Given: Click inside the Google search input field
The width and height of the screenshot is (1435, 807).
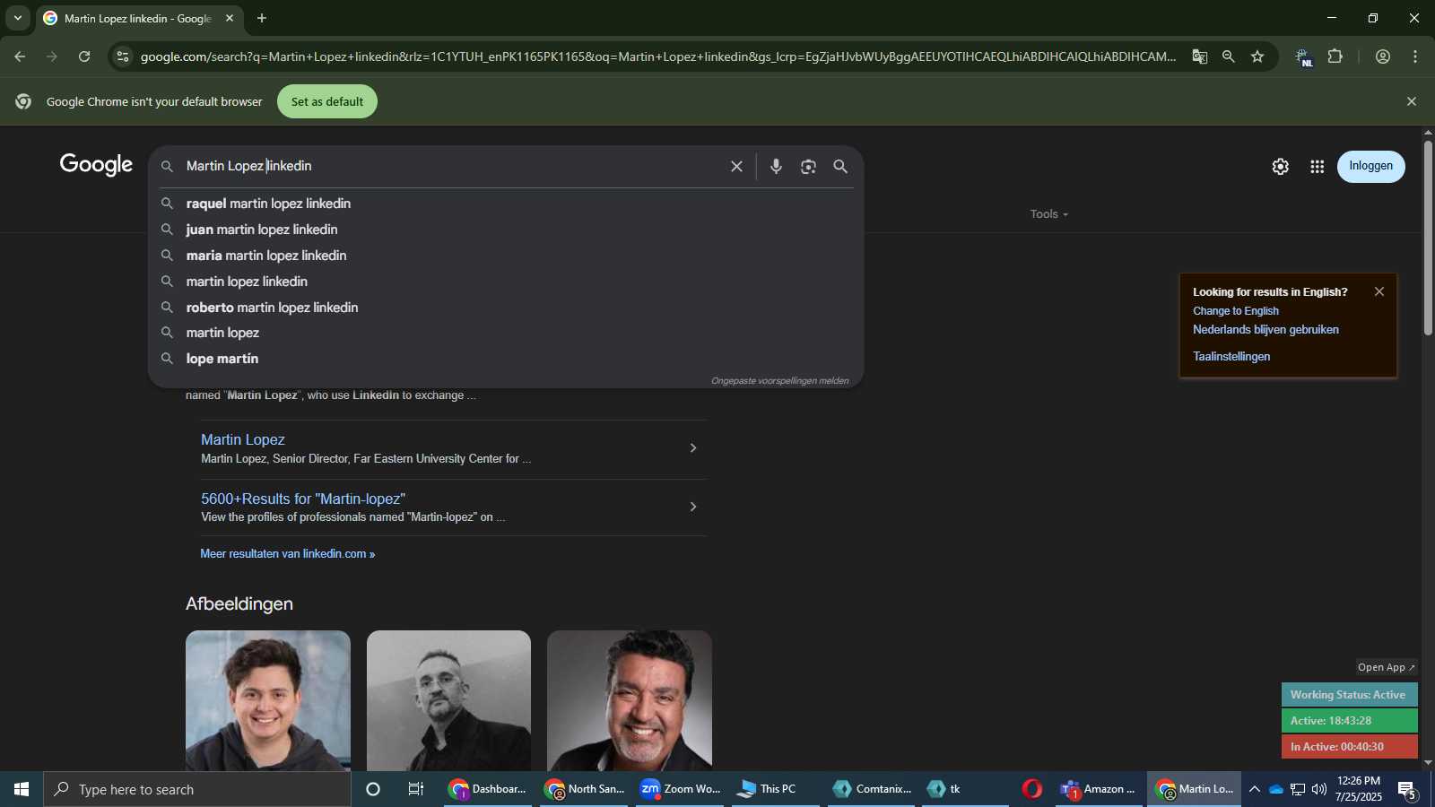Looking at the screenshot, I should coord(448,167).
